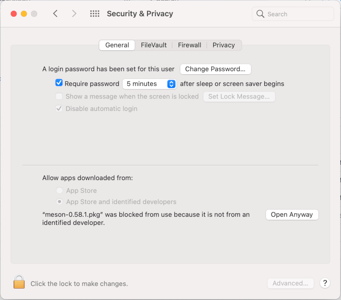Click the back navigation arrow
The height and width of the screenshot is (300, 341).
coord(55,14)
